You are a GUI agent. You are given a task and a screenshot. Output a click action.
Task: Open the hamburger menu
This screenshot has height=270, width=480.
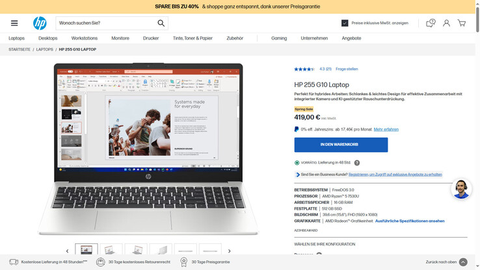coord(14,23)
